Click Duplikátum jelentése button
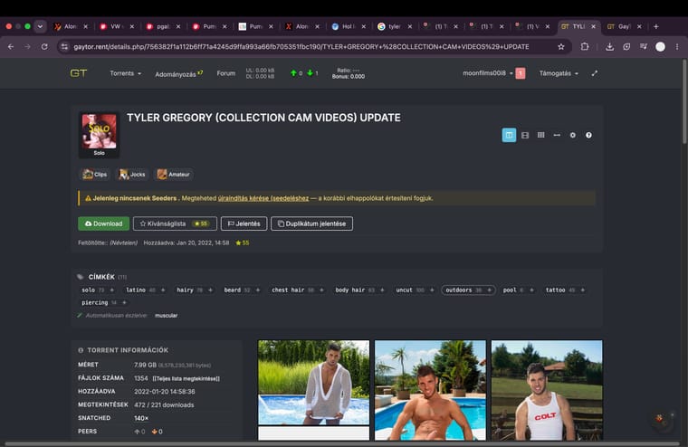688x447 pixels. click(311, 223)
